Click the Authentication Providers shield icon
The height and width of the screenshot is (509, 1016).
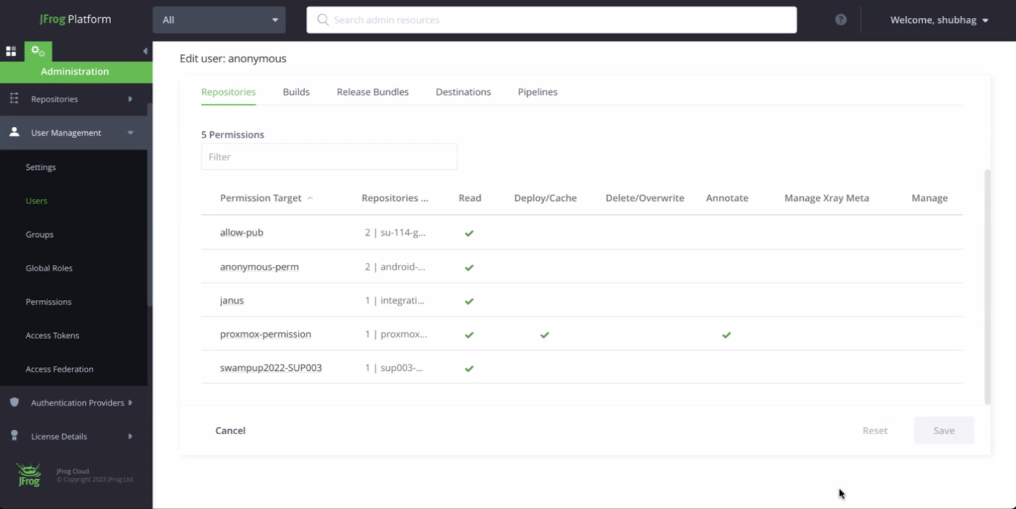pos(14,402)
